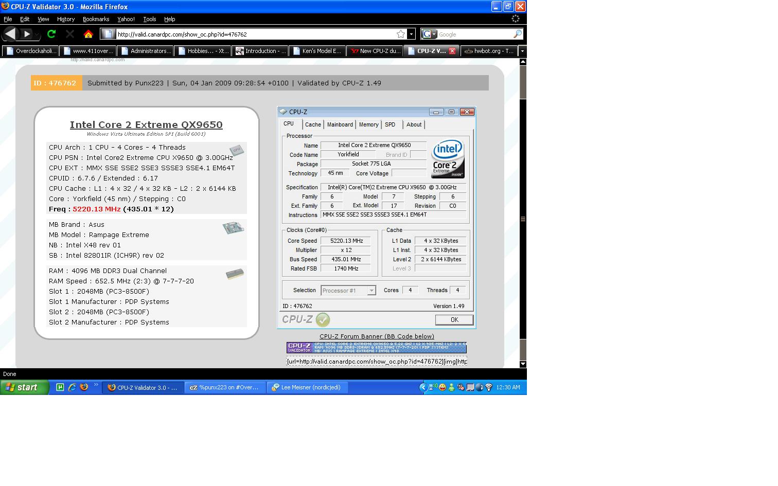Click the RAM module icon in memory section
The width and height of the screenshot is (778, 486).
235,274
